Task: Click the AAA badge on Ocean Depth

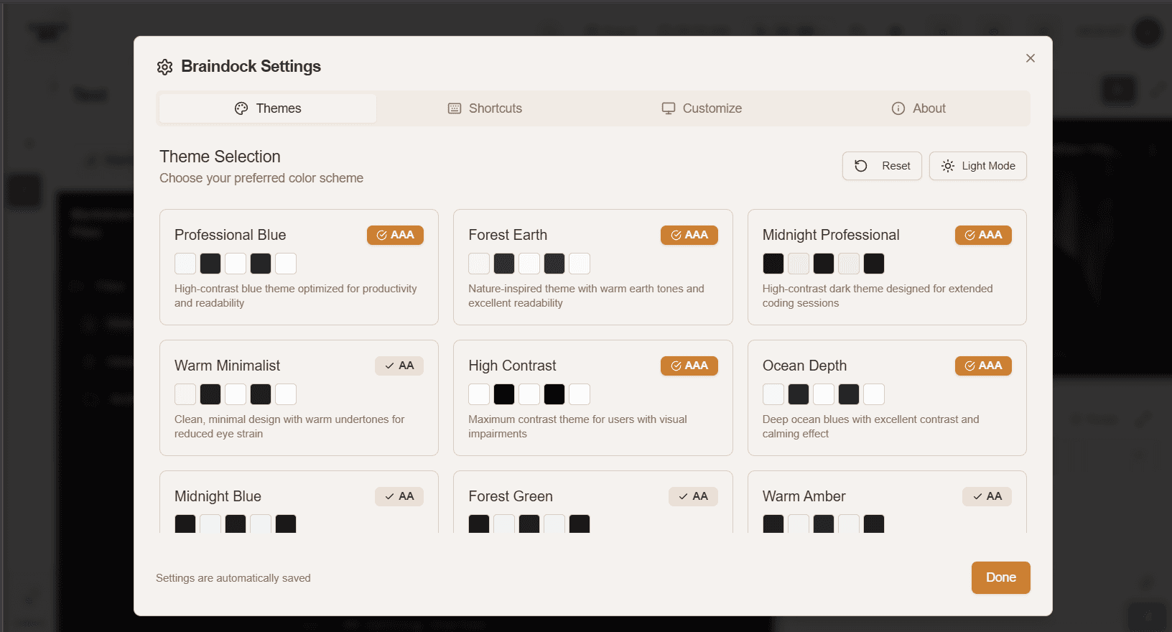Action: pos(983,366)
